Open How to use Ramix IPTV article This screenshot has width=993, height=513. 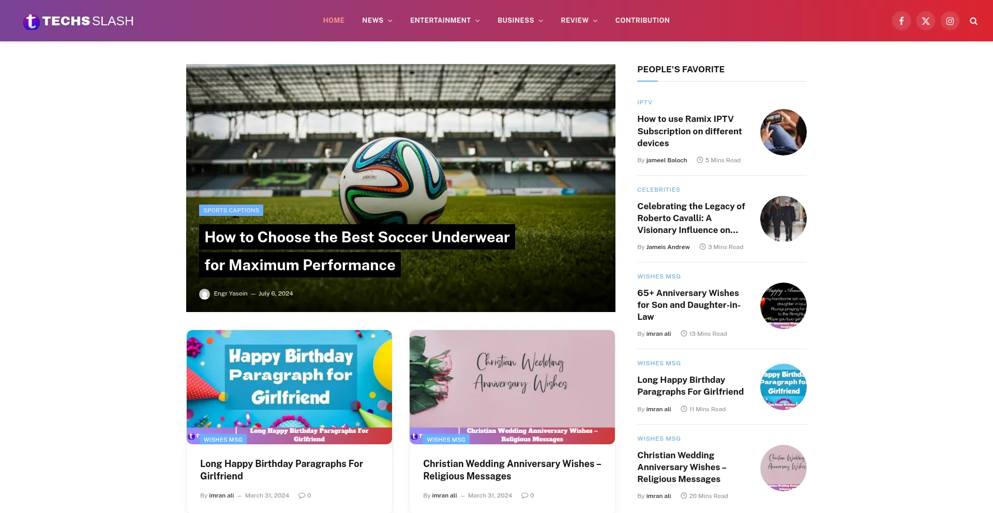(x=689, y=131)
